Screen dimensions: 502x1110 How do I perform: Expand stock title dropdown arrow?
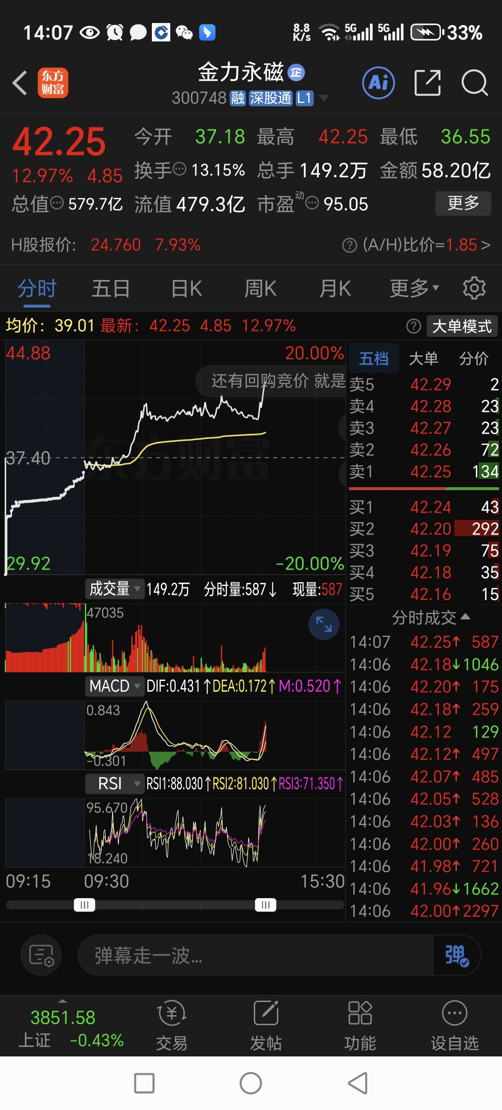coord(323,98)
